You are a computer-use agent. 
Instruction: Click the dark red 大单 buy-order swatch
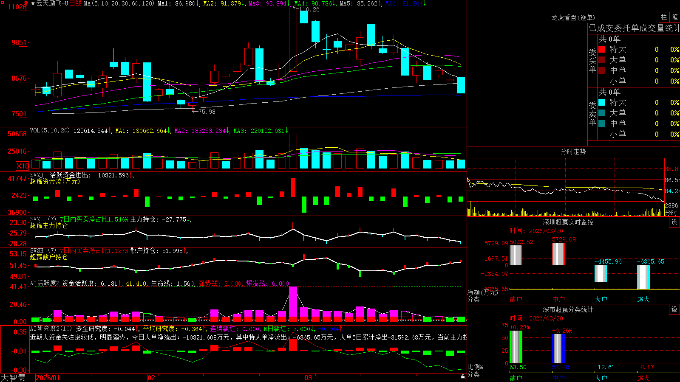pyautogui.click(x=602, y=60)
